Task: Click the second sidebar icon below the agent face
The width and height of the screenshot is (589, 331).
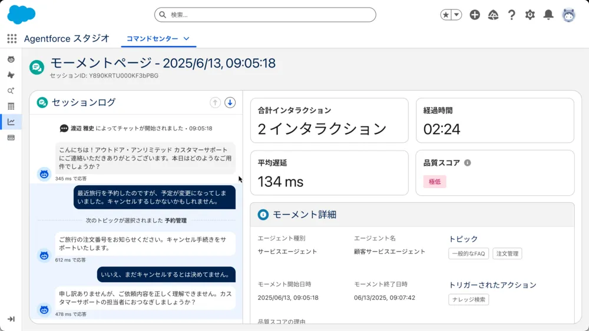Action: point(11,75)
